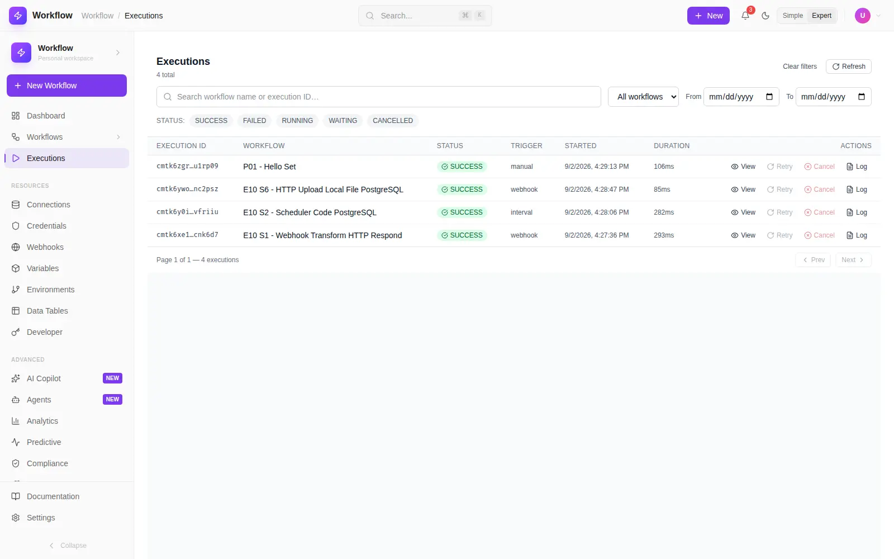
Task: Open Credentials in the sidebar
Action: [x=66, y=226]
